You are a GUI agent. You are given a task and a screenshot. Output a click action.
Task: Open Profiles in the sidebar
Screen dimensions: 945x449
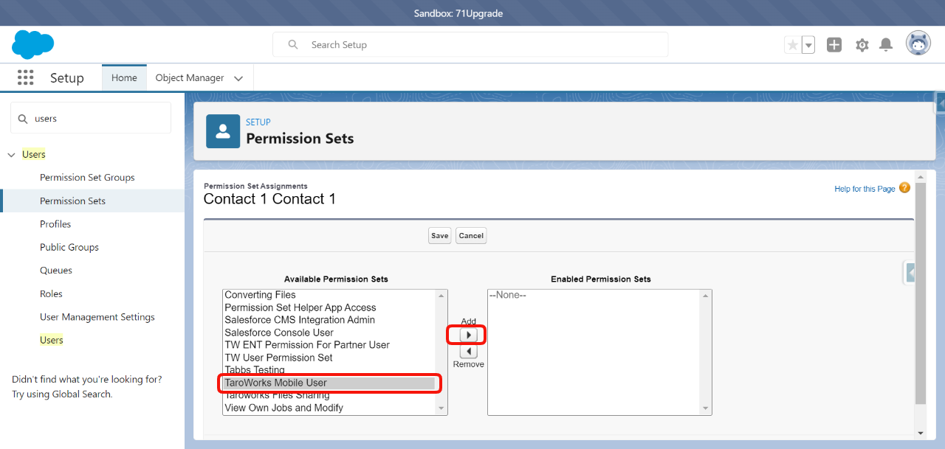click(x=55, y=224)
